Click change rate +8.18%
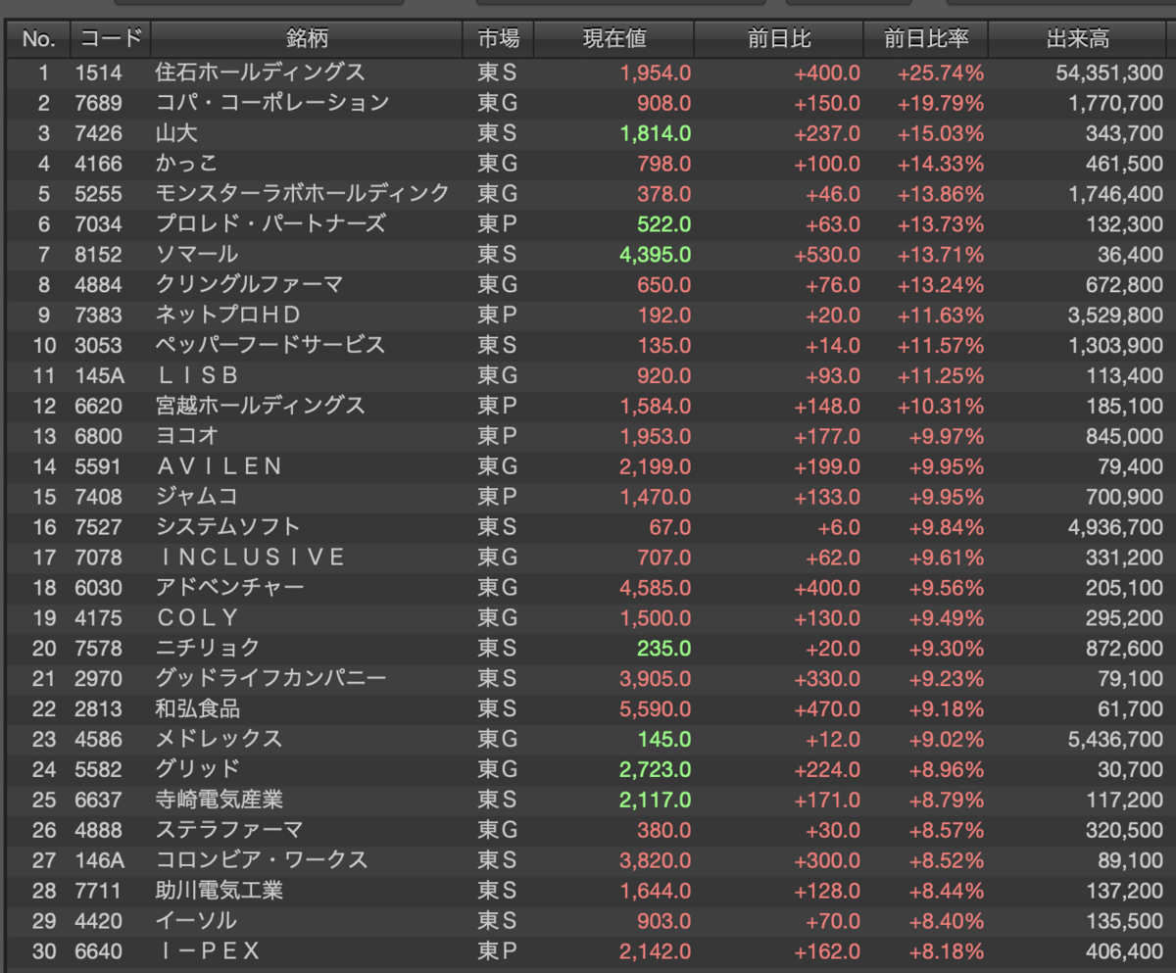This screenshot has width=1176, height=973. coord(947,951)
